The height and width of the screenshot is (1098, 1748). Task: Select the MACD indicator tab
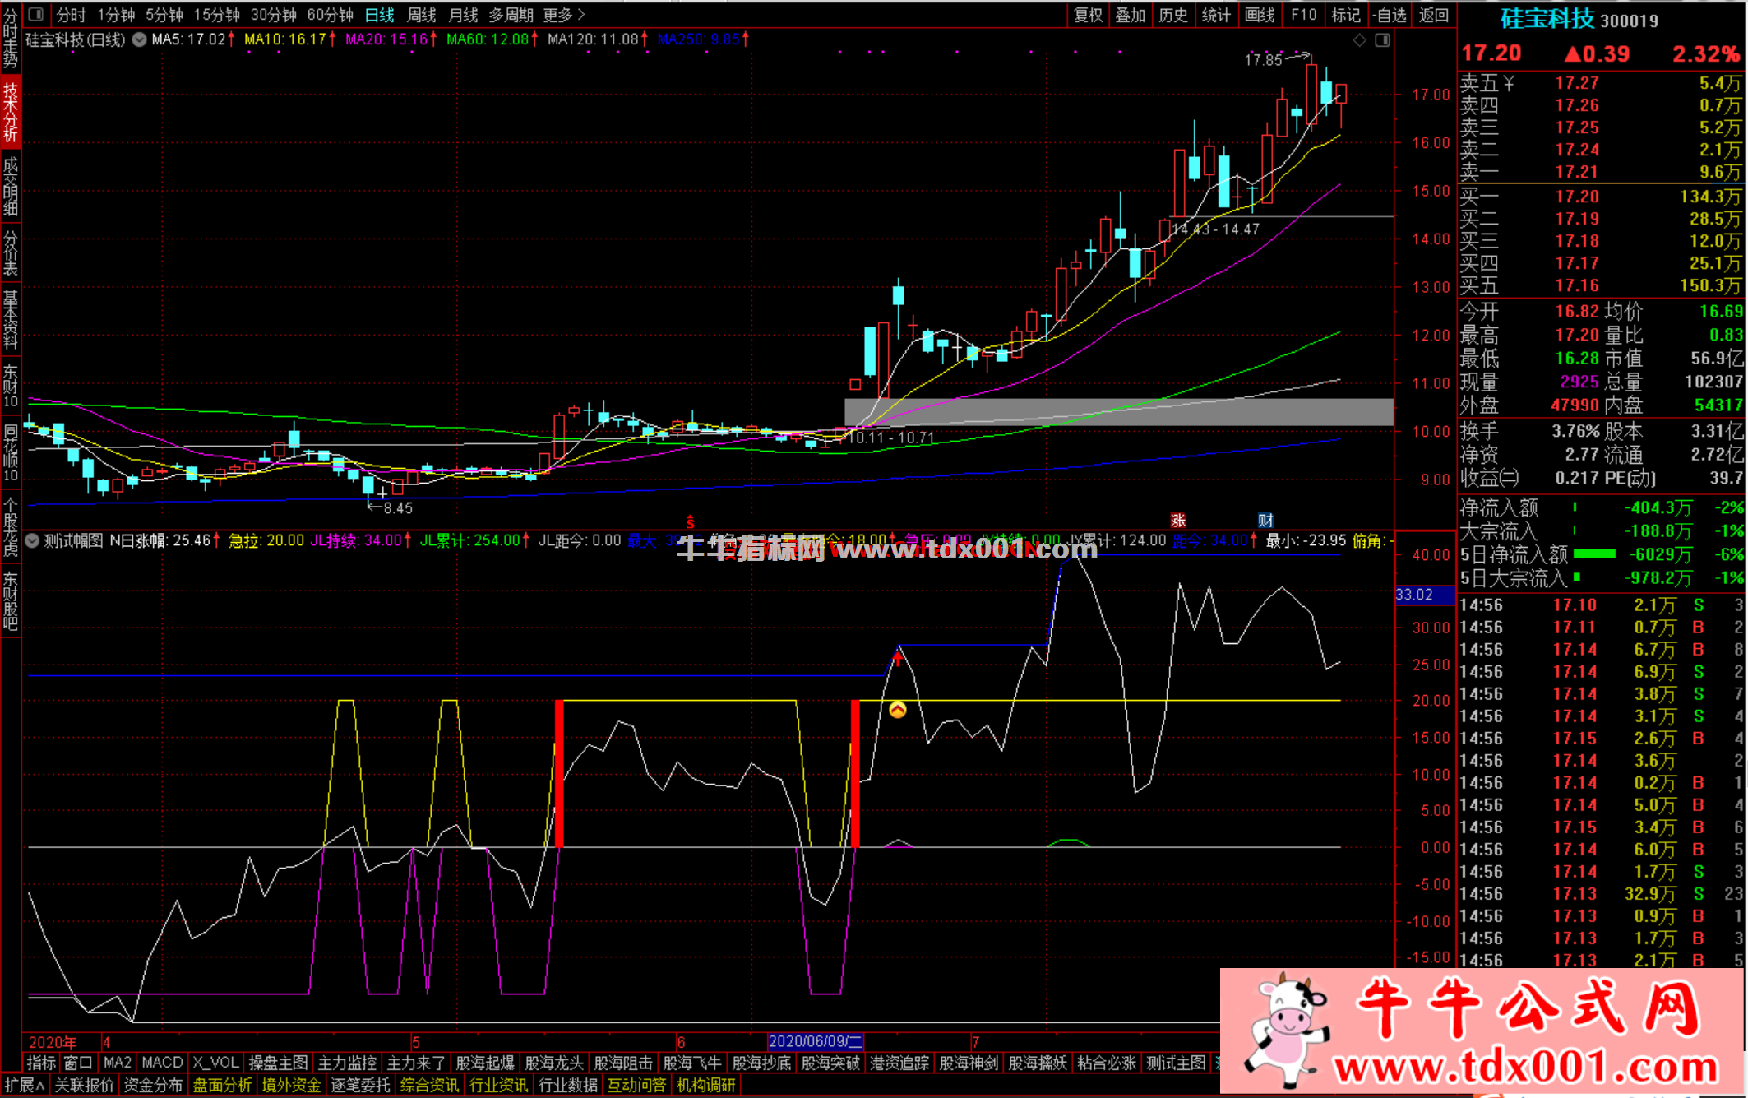[x=162, y=1063]
